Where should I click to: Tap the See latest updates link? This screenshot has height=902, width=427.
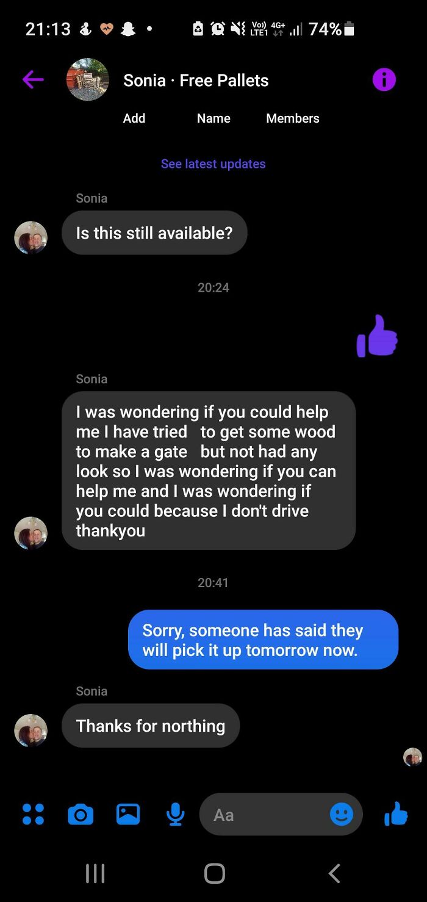(213, 164)
